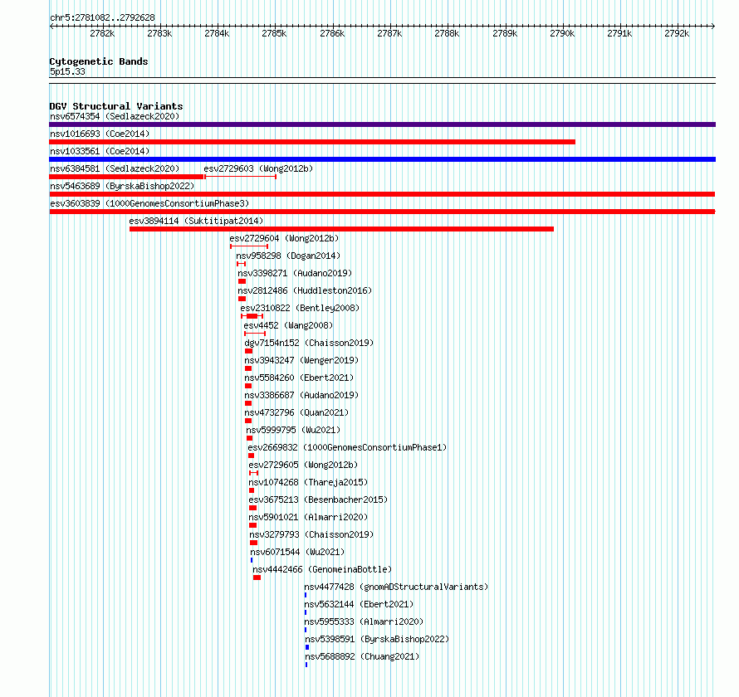Open the esv2310822 (Bentley2008) label

pyautogui.click(x=300, y=308)
